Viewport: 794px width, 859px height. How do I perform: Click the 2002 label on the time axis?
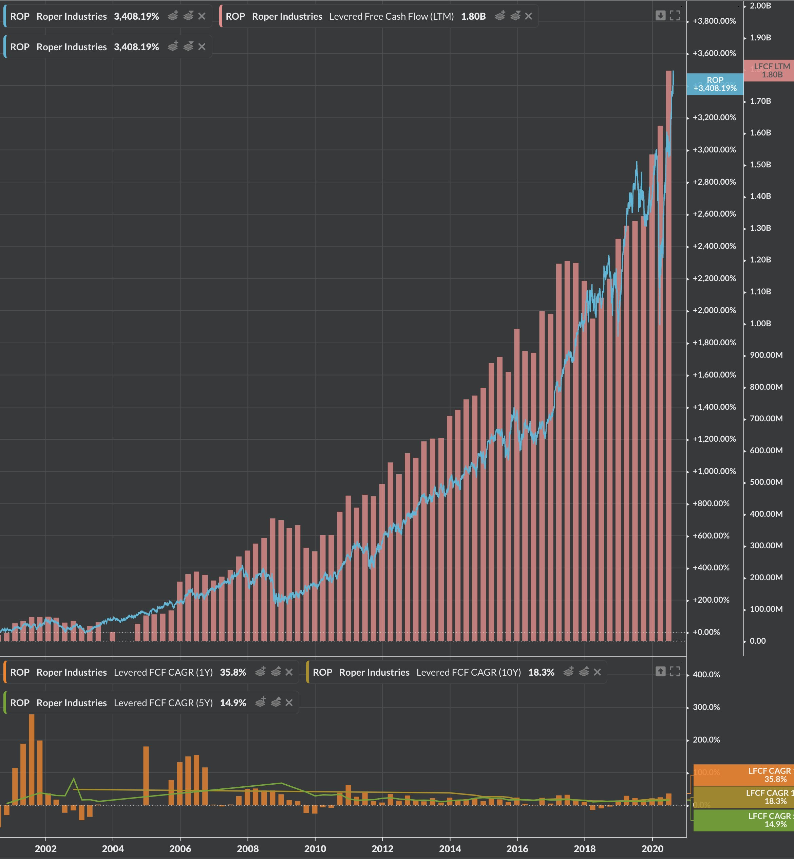point(45,849)
